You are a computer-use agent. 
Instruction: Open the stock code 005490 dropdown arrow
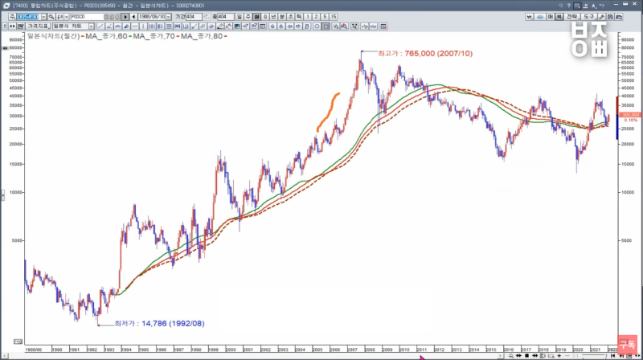pos(43,17)
